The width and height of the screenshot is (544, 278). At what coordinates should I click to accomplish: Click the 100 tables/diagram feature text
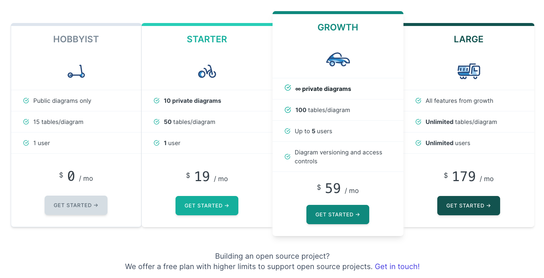click(x=322, y=110)
